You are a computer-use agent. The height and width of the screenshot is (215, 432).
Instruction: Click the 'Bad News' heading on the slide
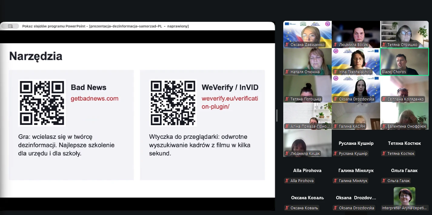88,88
